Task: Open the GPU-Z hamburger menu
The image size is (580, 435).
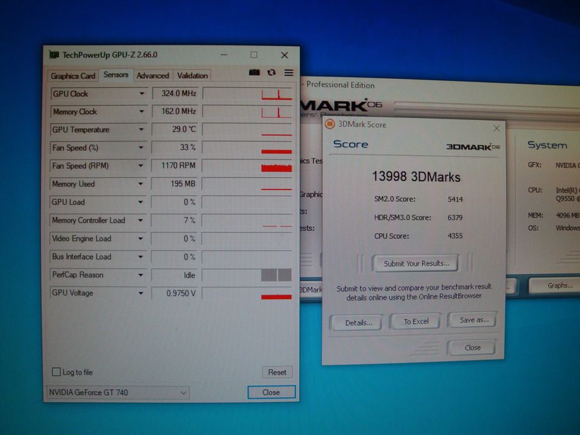Action: pos(289,73)
